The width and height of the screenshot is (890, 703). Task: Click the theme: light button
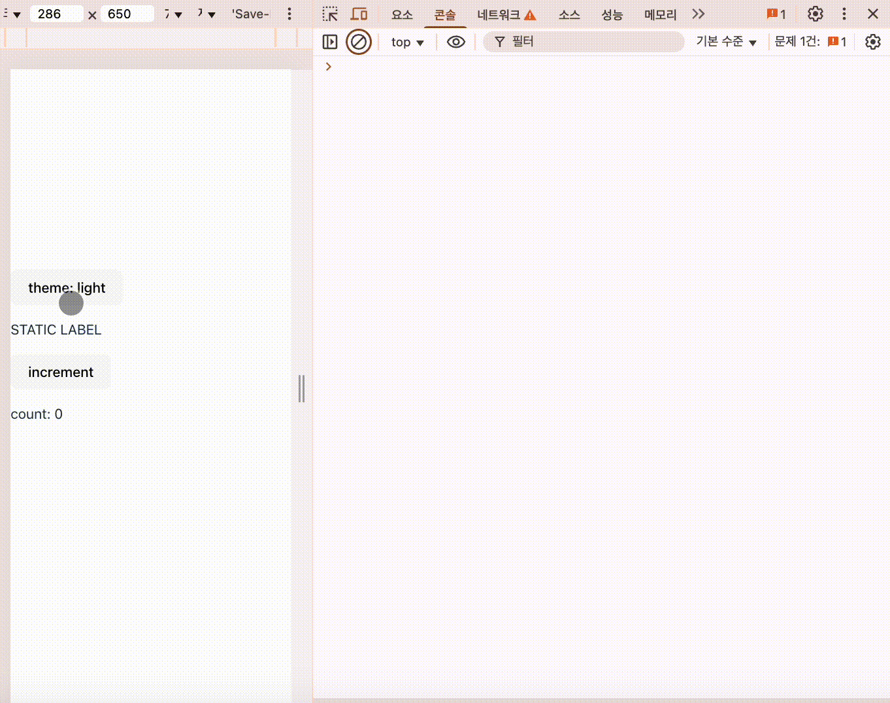point(67,287)
